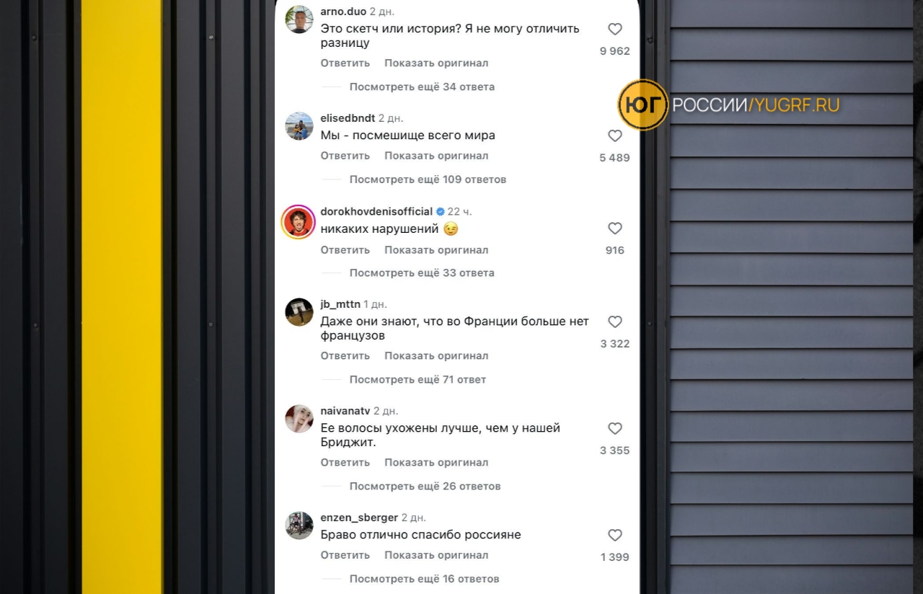The height and width of the screenshot is (594, 923).
Task: Show original of jb_mttn's comment
Action: (436, 356)
